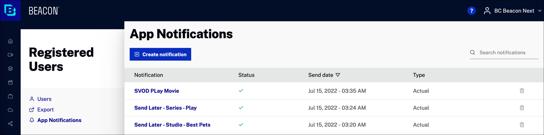The width and height of the screenshot is (544, 135).
Task: Click the Create notification button
Action: (160, 54)
